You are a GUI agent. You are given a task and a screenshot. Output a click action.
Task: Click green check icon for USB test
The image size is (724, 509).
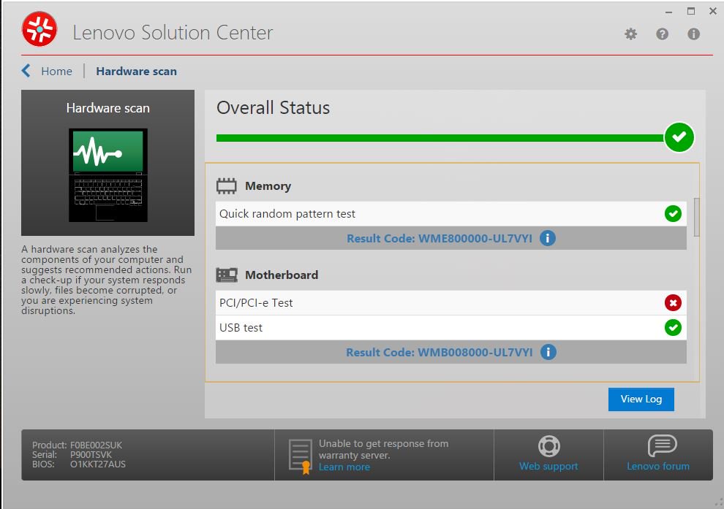673,328
